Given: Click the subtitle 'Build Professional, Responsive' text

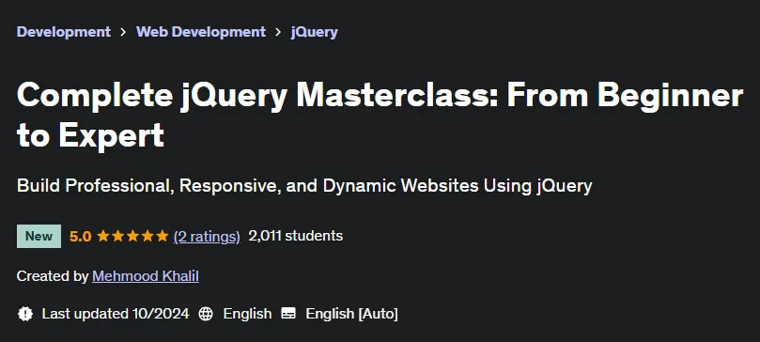Looking at the screenshot, I should 304,186.
